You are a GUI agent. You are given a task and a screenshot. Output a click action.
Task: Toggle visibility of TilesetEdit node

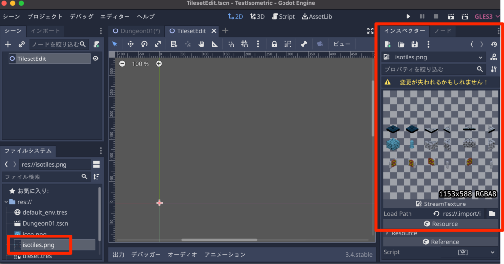point(95,59)
